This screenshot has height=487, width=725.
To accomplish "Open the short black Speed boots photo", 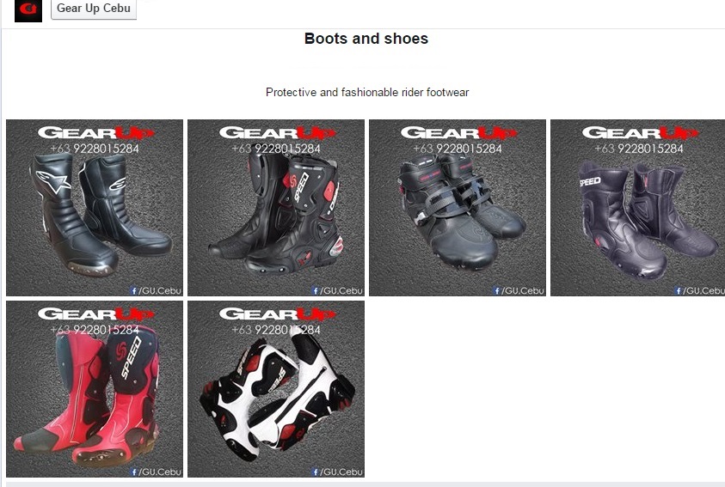I will coord(637,208).
